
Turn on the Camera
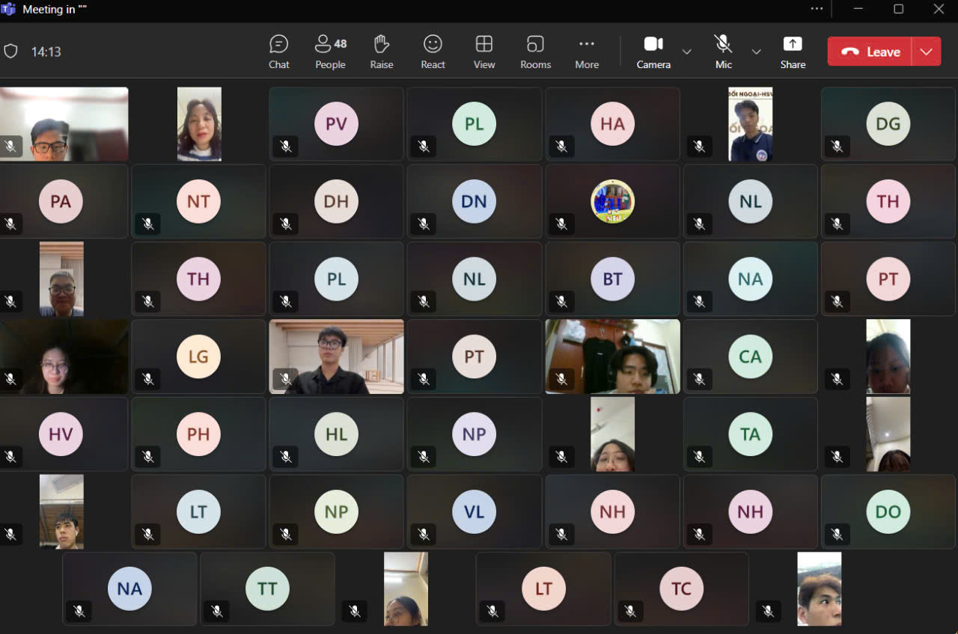point(653,52)
